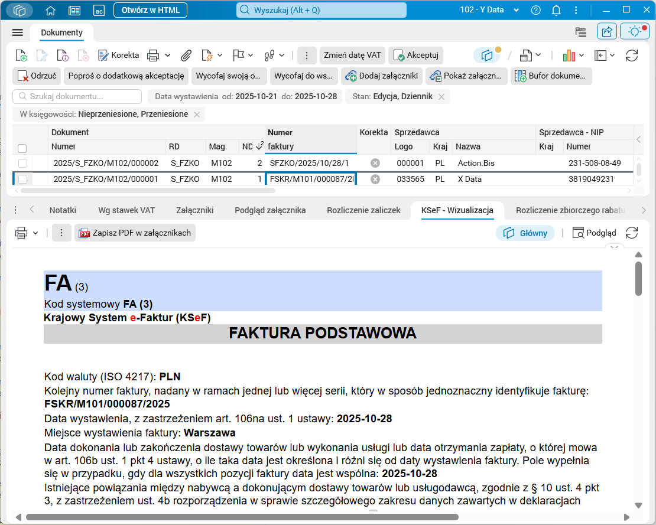Open the Podgląd preview button
Image resolution: width=656 pixels, height=525 pixels.
coord(594,233)
